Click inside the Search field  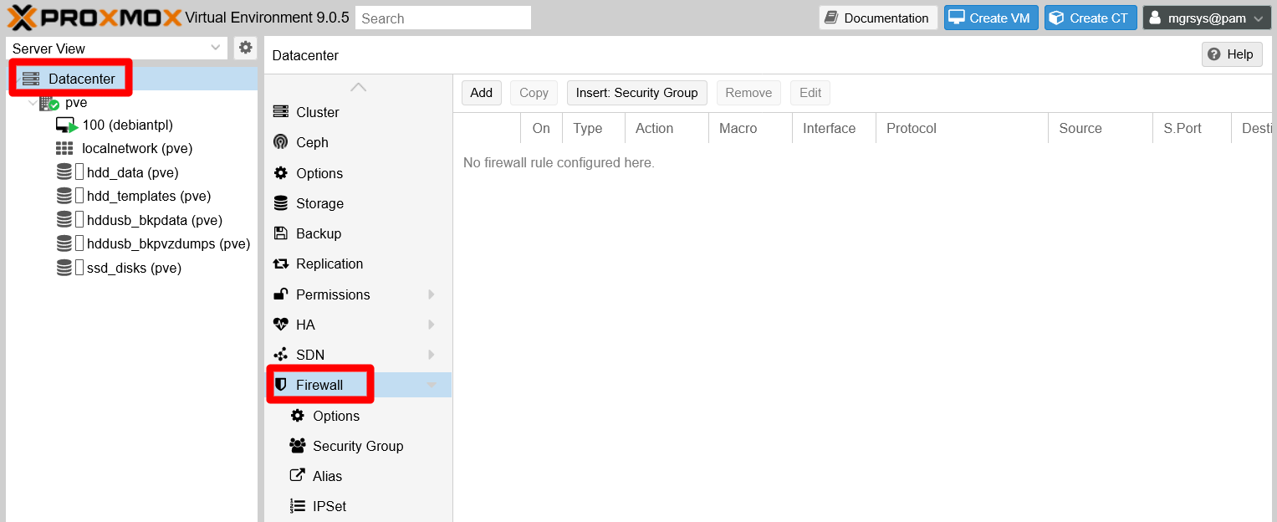click(x=442, y=17)
